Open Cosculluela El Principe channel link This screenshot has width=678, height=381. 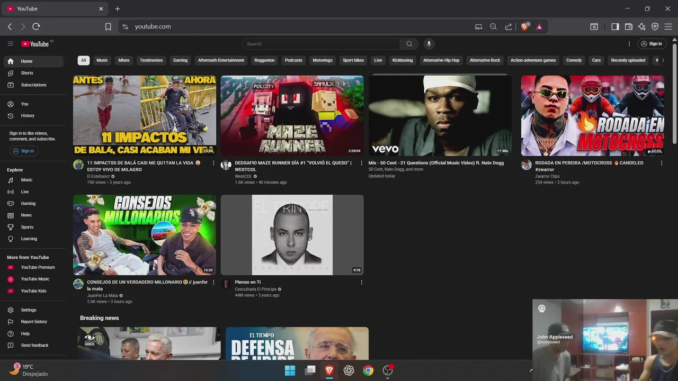255,289
